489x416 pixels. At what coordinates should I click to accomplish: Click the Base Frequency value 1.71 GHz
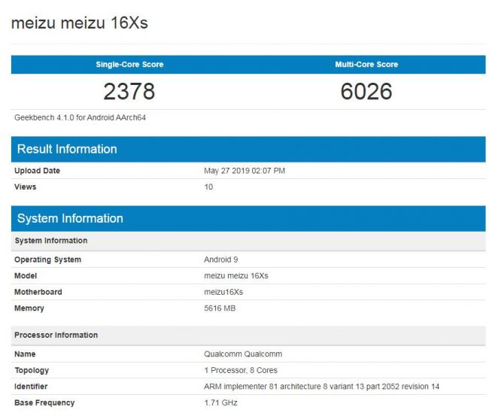tap(222, 403)
